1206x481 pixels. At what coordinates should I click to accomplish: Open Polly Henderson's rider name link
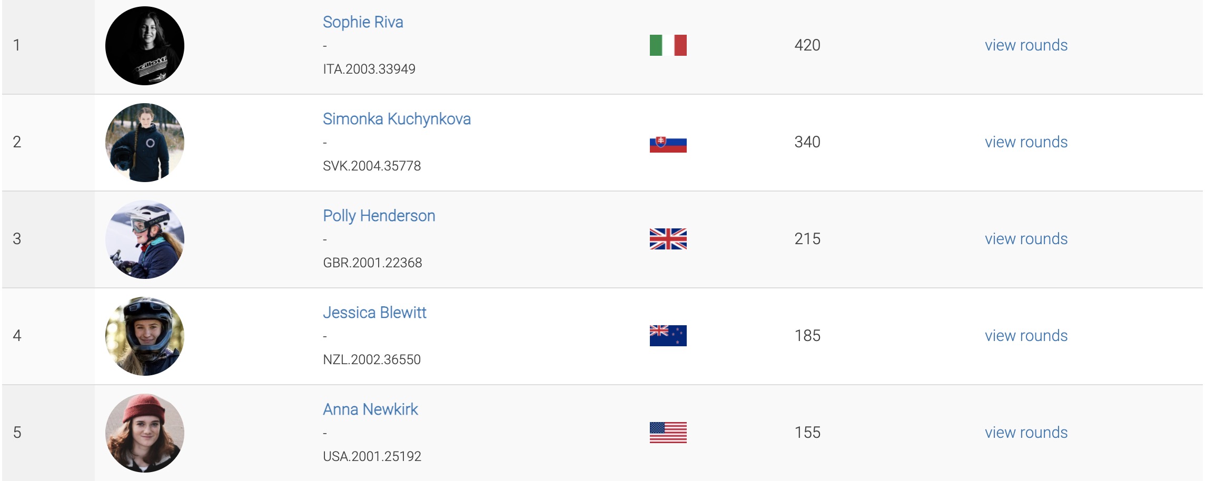point(379,216)
